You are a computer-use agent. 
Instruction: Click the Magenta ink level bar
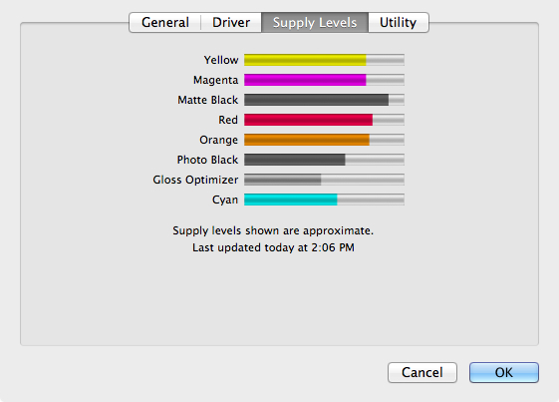point(324,80)
